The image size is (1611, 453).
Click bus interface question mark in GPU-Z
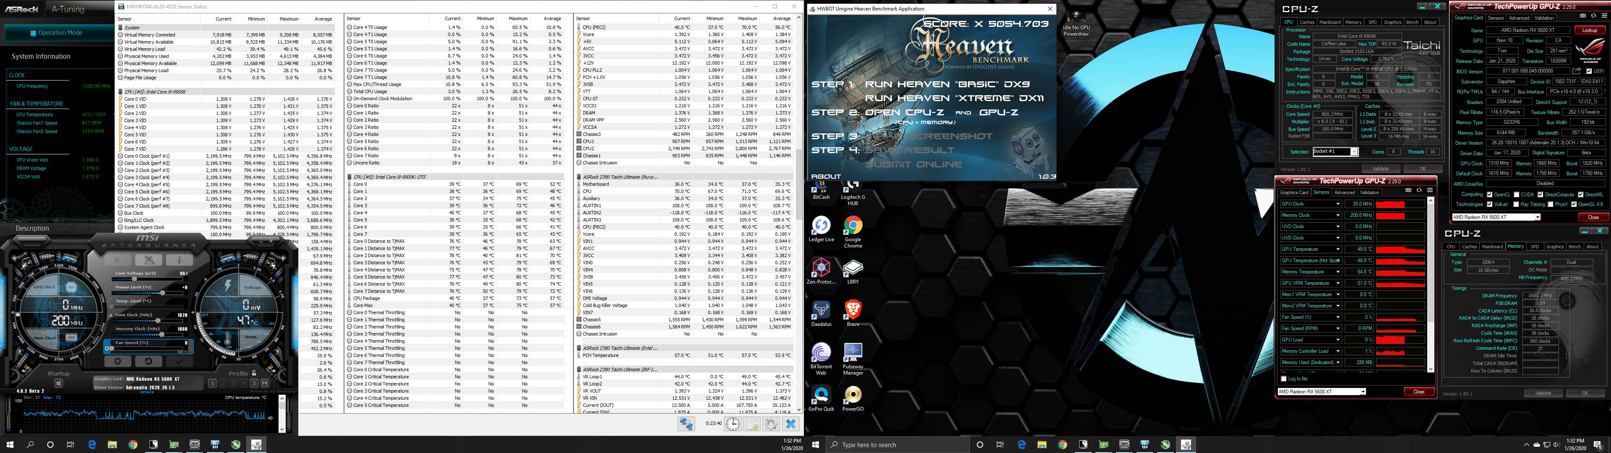coord(1604,91)
